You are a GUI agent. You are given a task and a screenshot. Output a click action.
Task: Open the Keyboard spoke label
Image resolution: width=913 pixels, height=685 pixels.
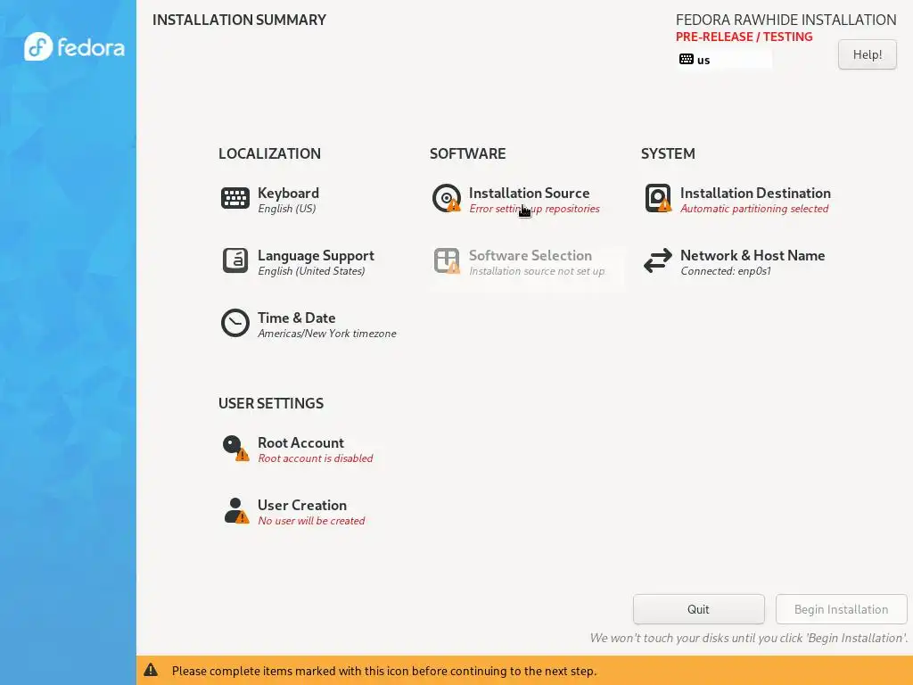[x=288, y=193]
